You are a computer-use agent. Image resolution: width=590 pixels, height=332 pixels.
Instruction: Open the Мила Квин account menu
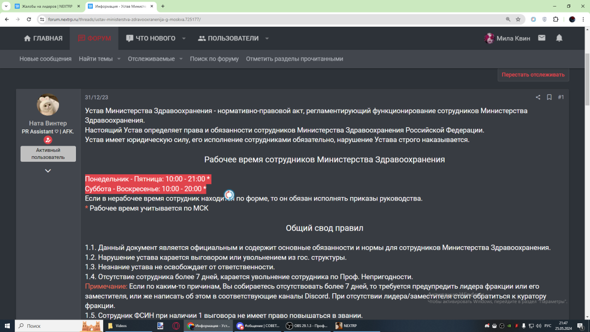tap(507, 38)
